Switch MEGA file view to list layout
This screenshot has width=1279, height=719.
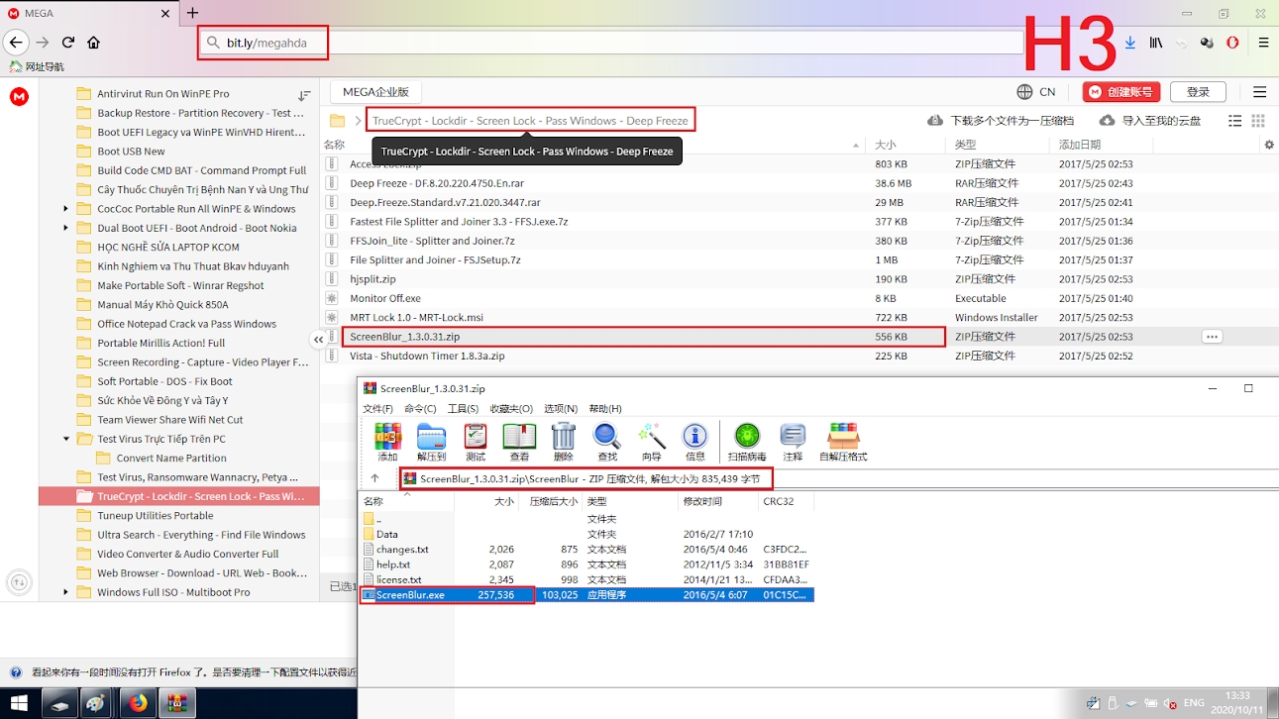[x=1234, y=121]
